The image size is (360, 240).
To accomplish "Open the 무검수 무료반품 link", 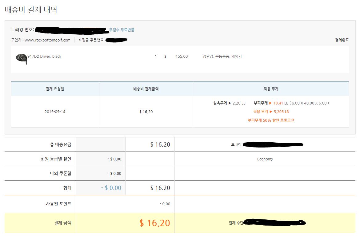I will point(122,30).
